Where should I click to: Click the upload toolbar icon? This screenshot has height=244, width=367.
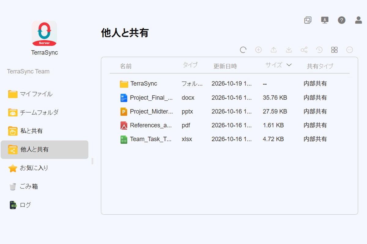[274, 50]
